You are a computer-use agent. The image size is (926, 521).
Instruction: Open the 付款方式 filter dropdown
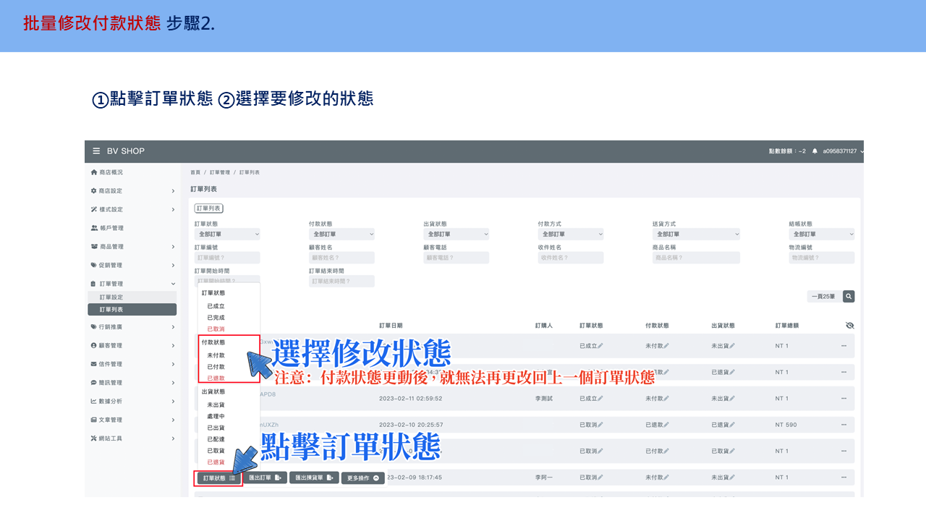[x=571, y=234]
